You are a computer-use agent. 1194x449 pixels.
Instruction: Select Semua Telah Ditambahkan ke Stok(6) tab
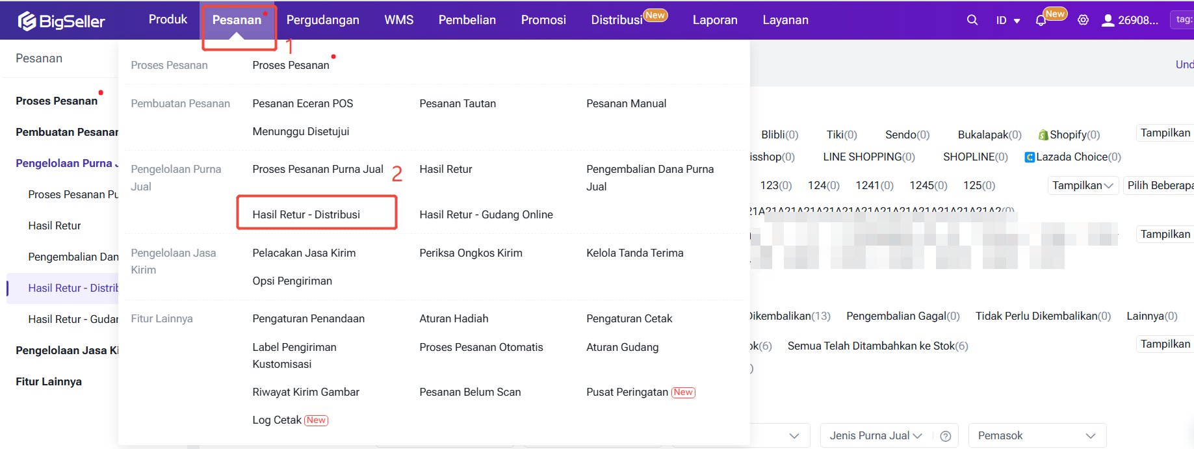[x=878, y=346]
